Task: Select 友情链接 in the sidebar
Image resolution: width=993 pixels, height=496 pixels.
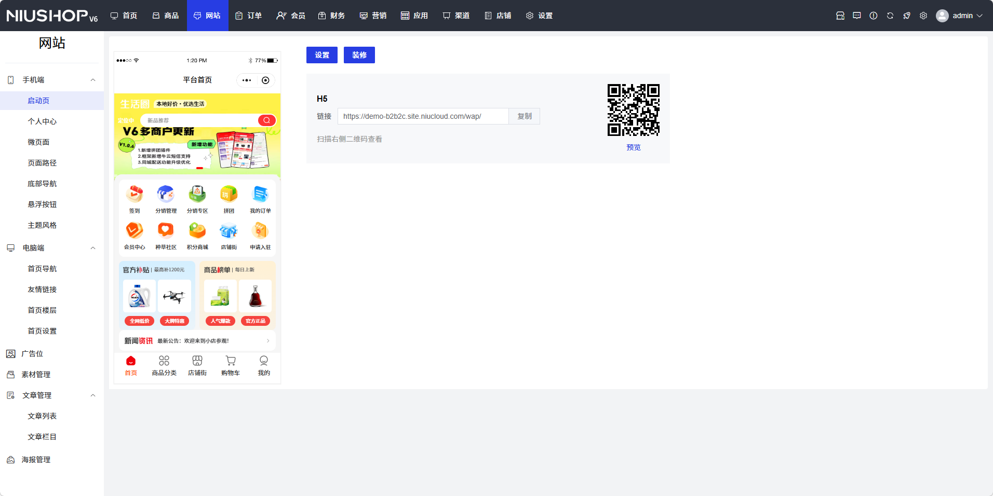Action: [x=52, y=290]
